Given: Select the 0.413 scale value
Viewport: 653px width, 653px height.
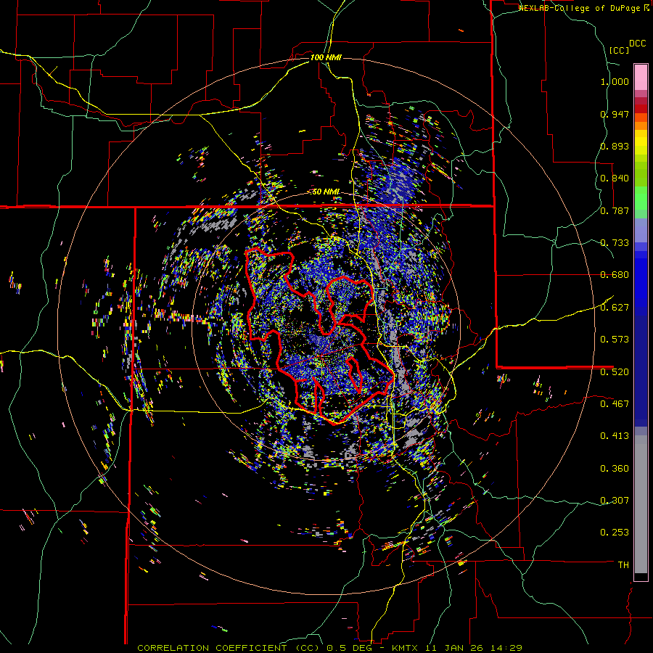Looking at the screenshot, I should pyautogui.click(x=615, y=436).
